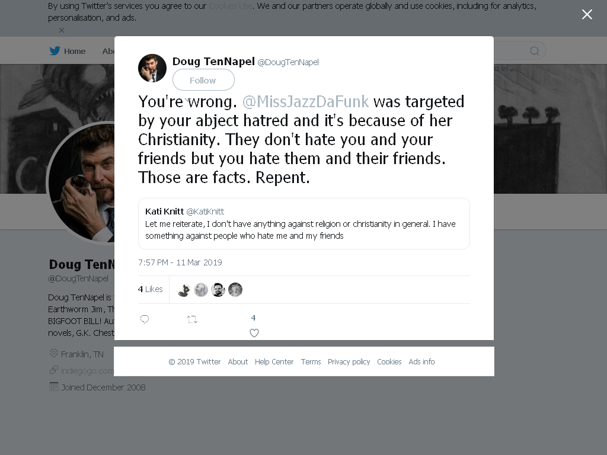Open the fourth liker's avatar
The width and height of the screenshot is (607, 455).
(235, 289)
